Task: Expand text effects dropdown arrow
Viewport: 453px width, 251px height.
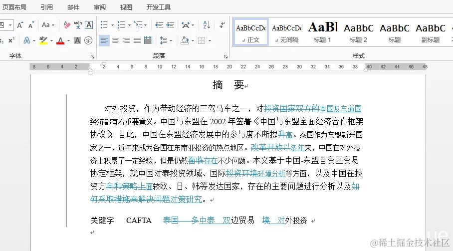Action: pos(34,41)
